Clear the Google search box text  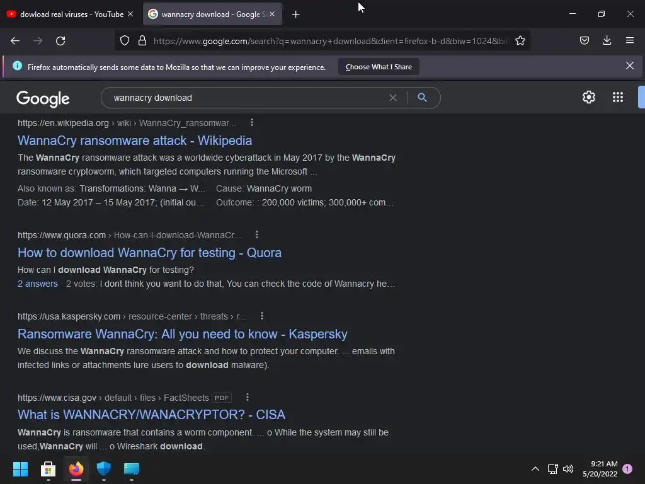coord(393,98)
